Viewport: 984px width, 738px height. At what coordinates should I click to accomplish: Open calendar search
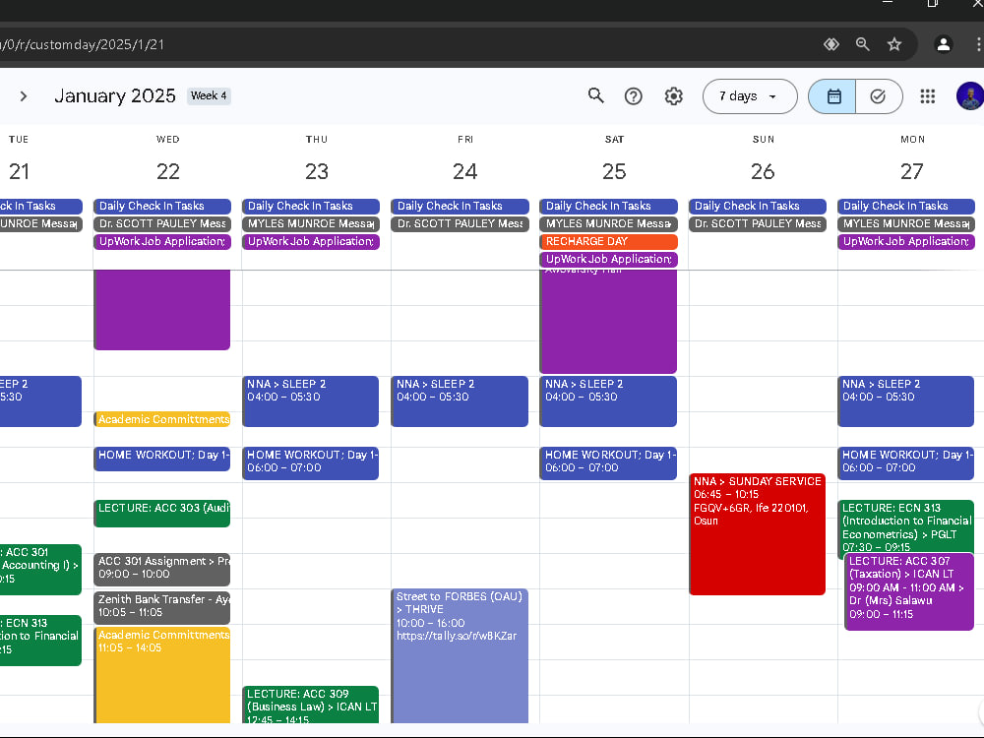pos(595,96)
